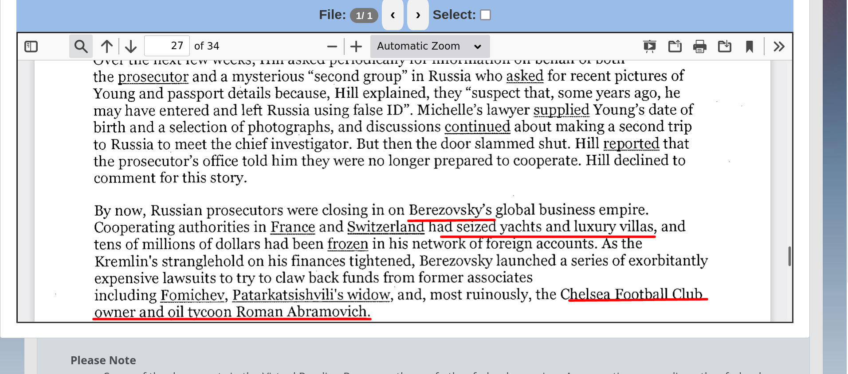Go to previous file with left chevron

[x=393, y=15]
